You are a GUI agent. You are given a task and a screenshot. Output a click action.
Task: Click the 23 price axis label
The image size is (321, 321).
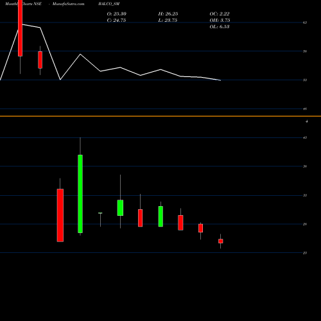[305, 253]
